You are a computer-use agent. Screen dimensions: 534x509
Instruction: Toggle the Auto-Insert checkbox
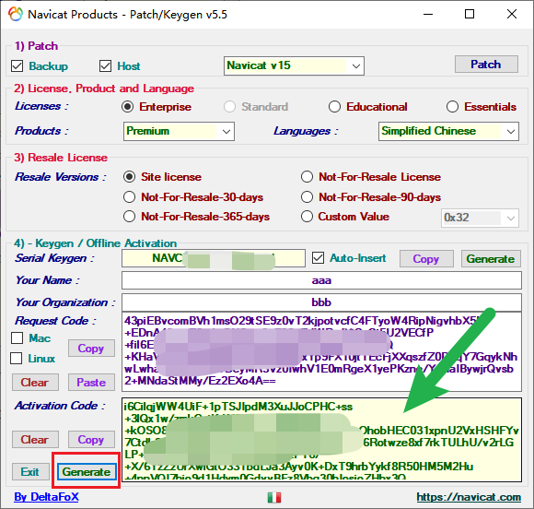[318, 258]
